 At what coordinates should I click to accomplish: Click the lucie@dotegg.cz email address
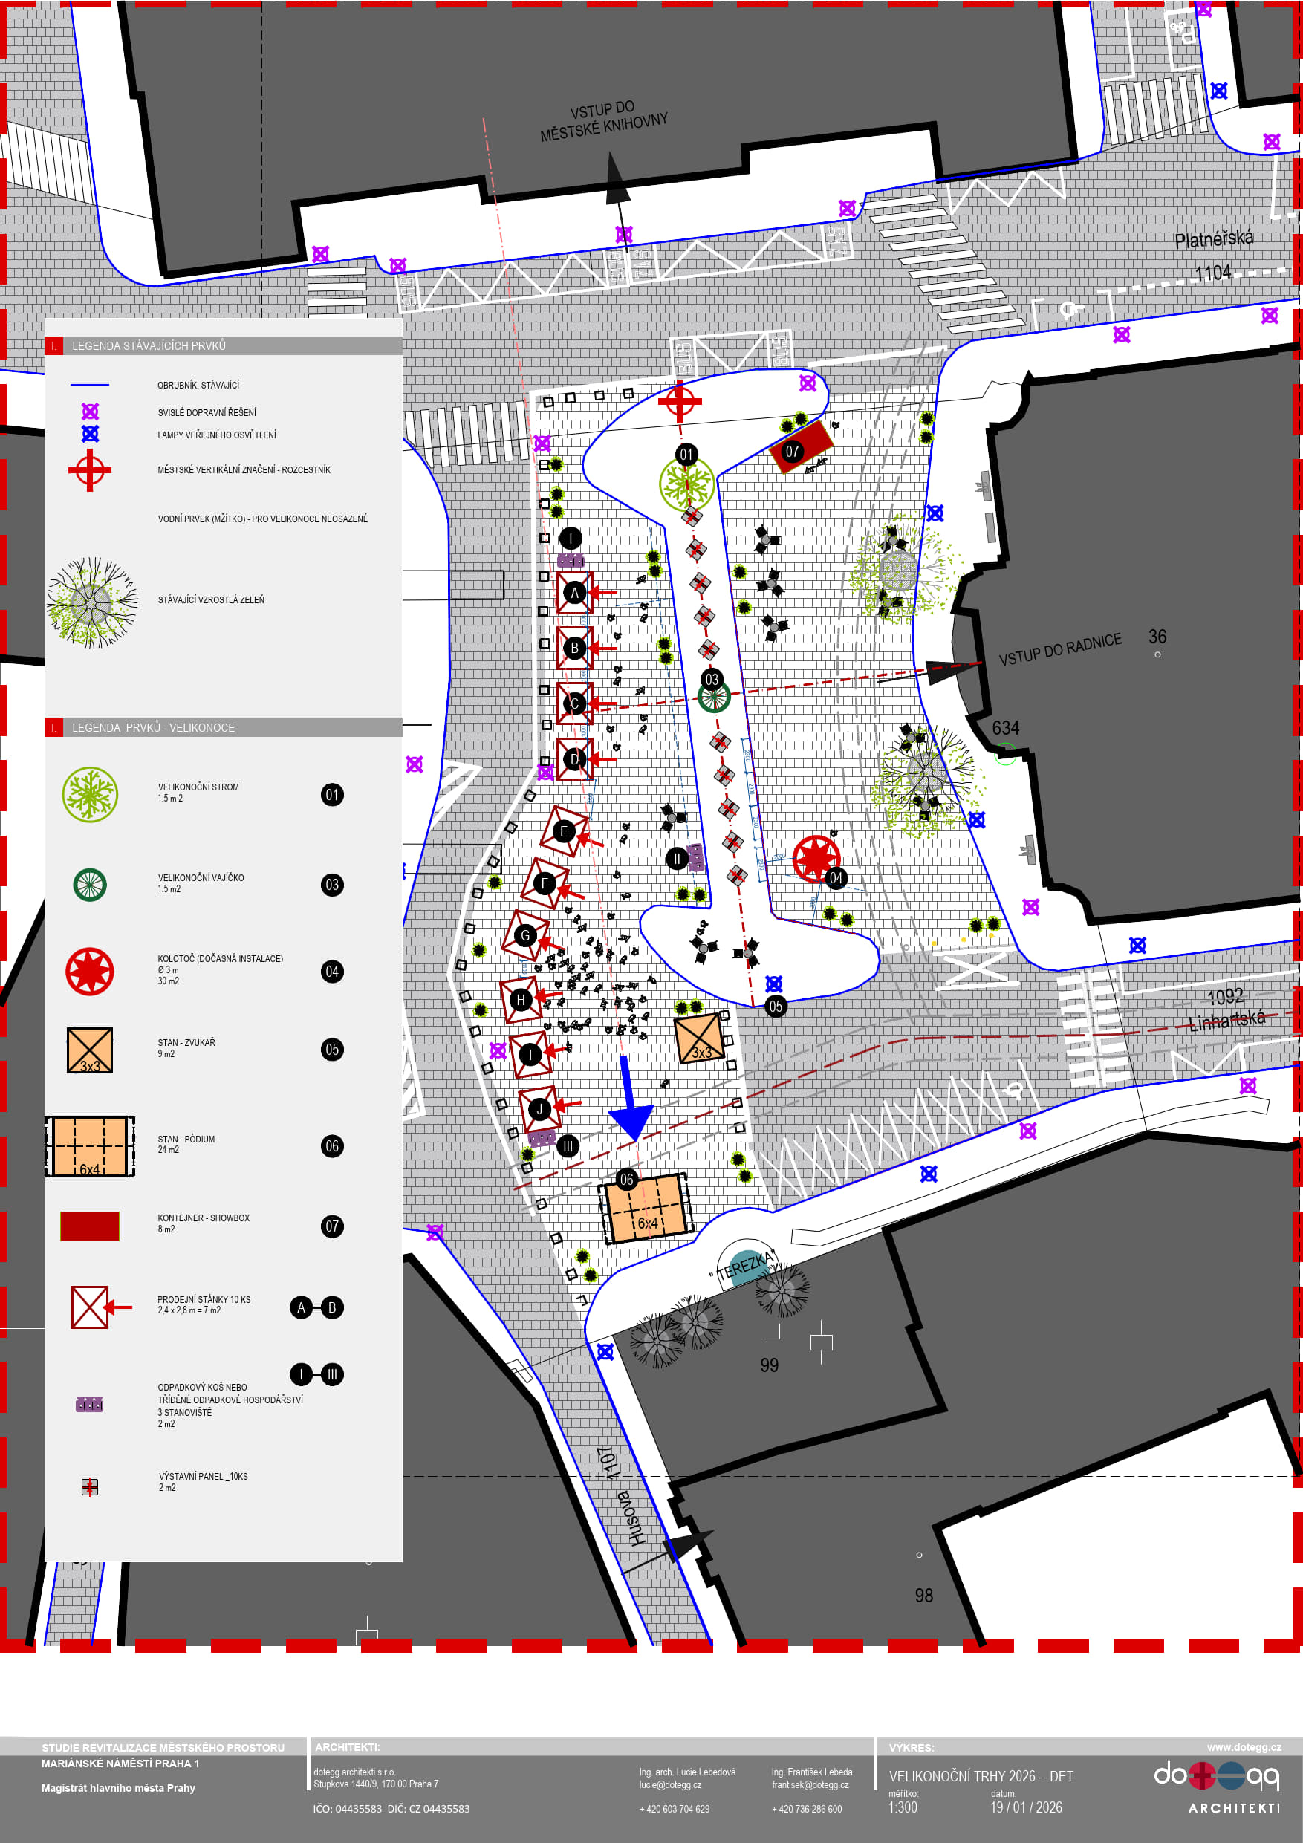tap(669, 1784)
